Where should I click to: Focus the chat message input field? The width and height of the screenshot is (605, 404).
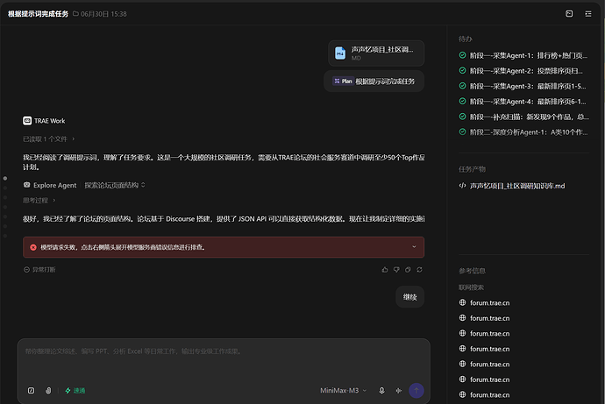click(x=224, y=359)
